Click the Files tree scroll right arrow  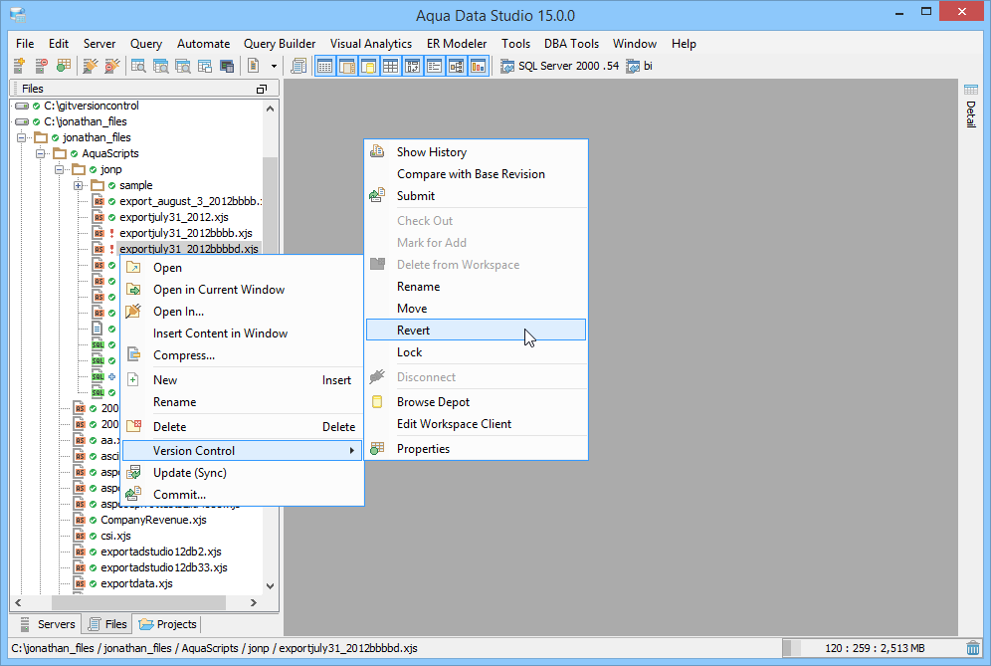(254, 602)
